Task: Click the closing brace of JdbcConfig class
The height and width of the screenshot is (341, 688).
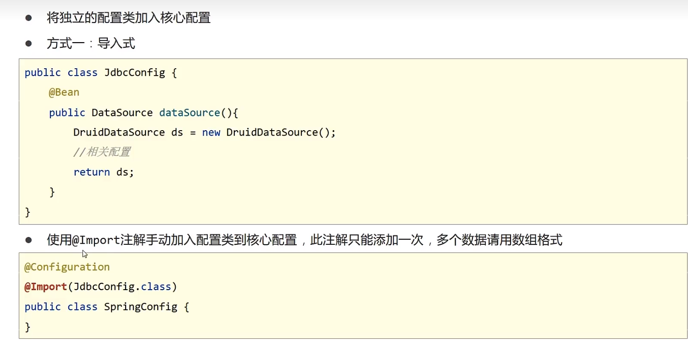Action: coord(28,212)
